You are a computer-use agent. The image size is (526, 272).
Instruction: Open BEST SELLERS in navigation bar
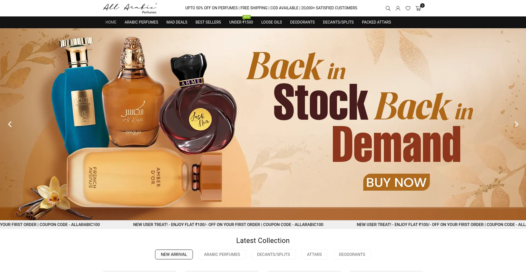(208, 22)
